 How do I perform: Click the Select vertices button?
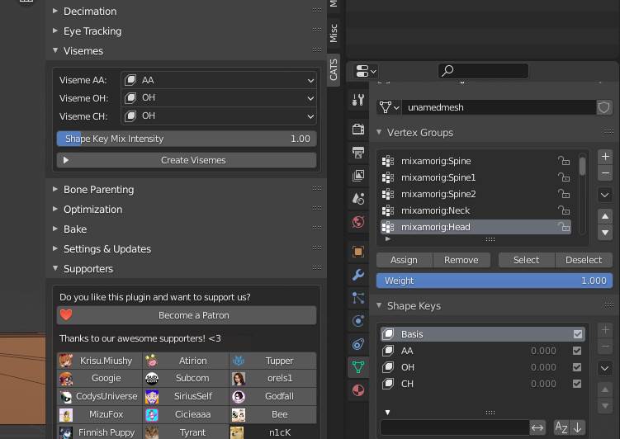(526, 260)
